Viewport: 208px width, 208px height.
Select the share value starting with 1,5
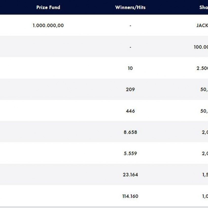pyautogui.click(x=205, y=175)
